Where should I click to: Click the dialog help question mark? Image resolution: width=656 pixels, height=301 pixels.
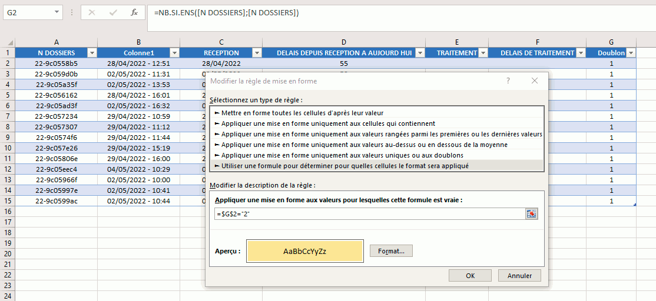508,81
